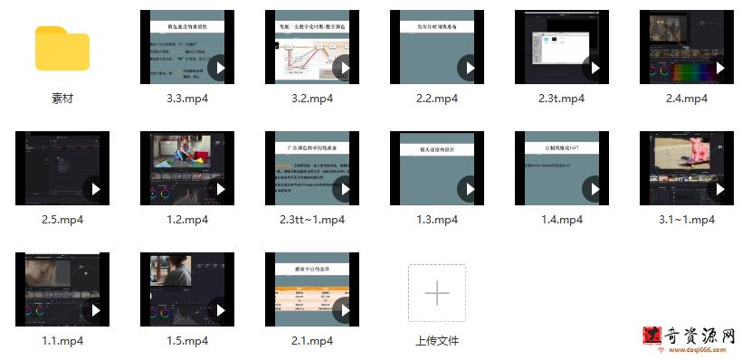This screenshot has height=360, width=742.
Task: Click the 奇资源网 watermark logo
Action: pyautogui.click(x=689, y=340)
